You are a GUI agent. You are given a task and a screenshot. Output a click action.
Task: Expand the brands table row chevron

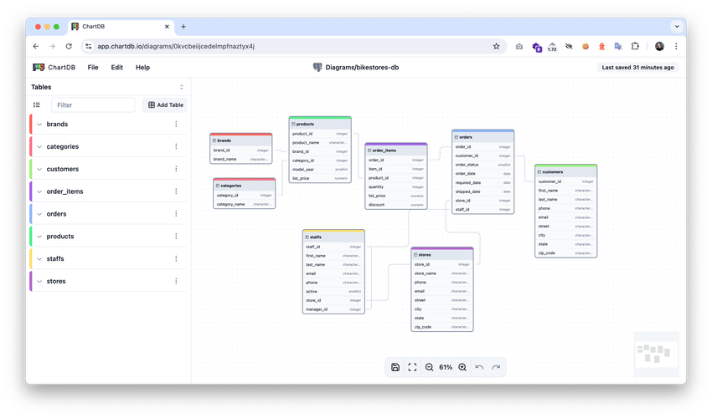coord(39,125)
